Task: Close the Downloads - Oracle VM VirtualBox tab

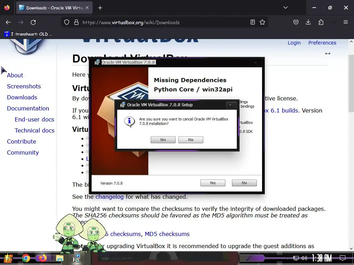Action: point(87,8)
